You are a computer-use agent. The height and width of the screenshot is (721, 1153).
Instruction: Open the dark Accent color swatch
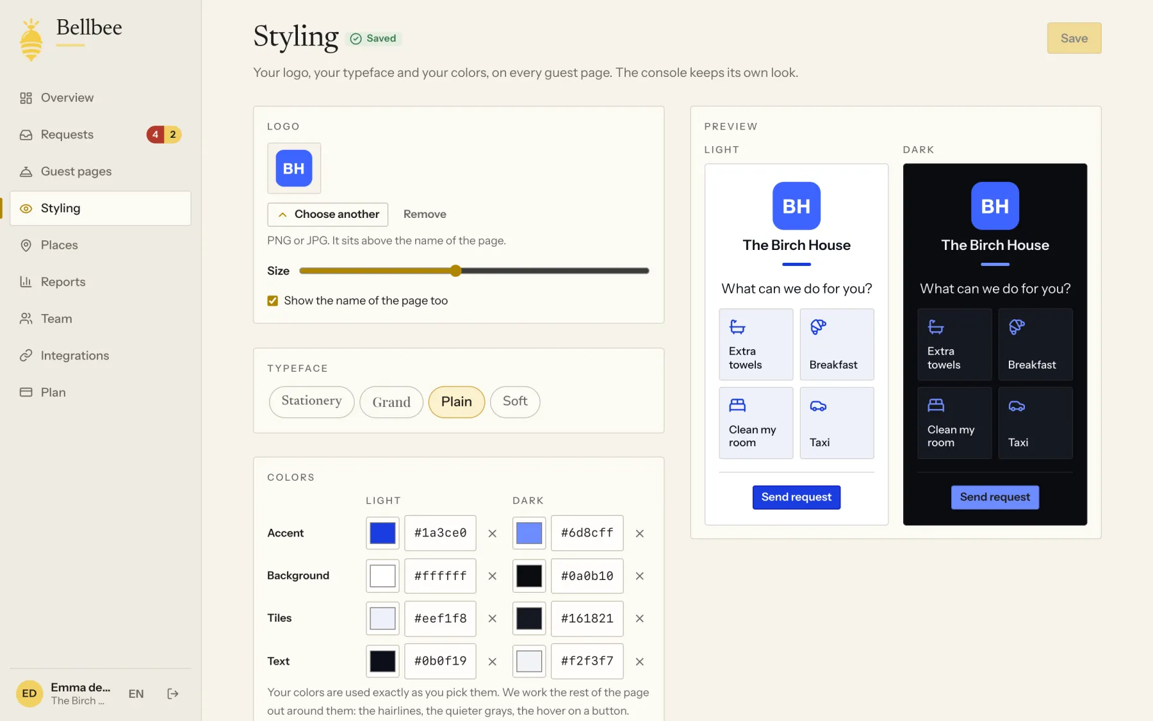529,533
